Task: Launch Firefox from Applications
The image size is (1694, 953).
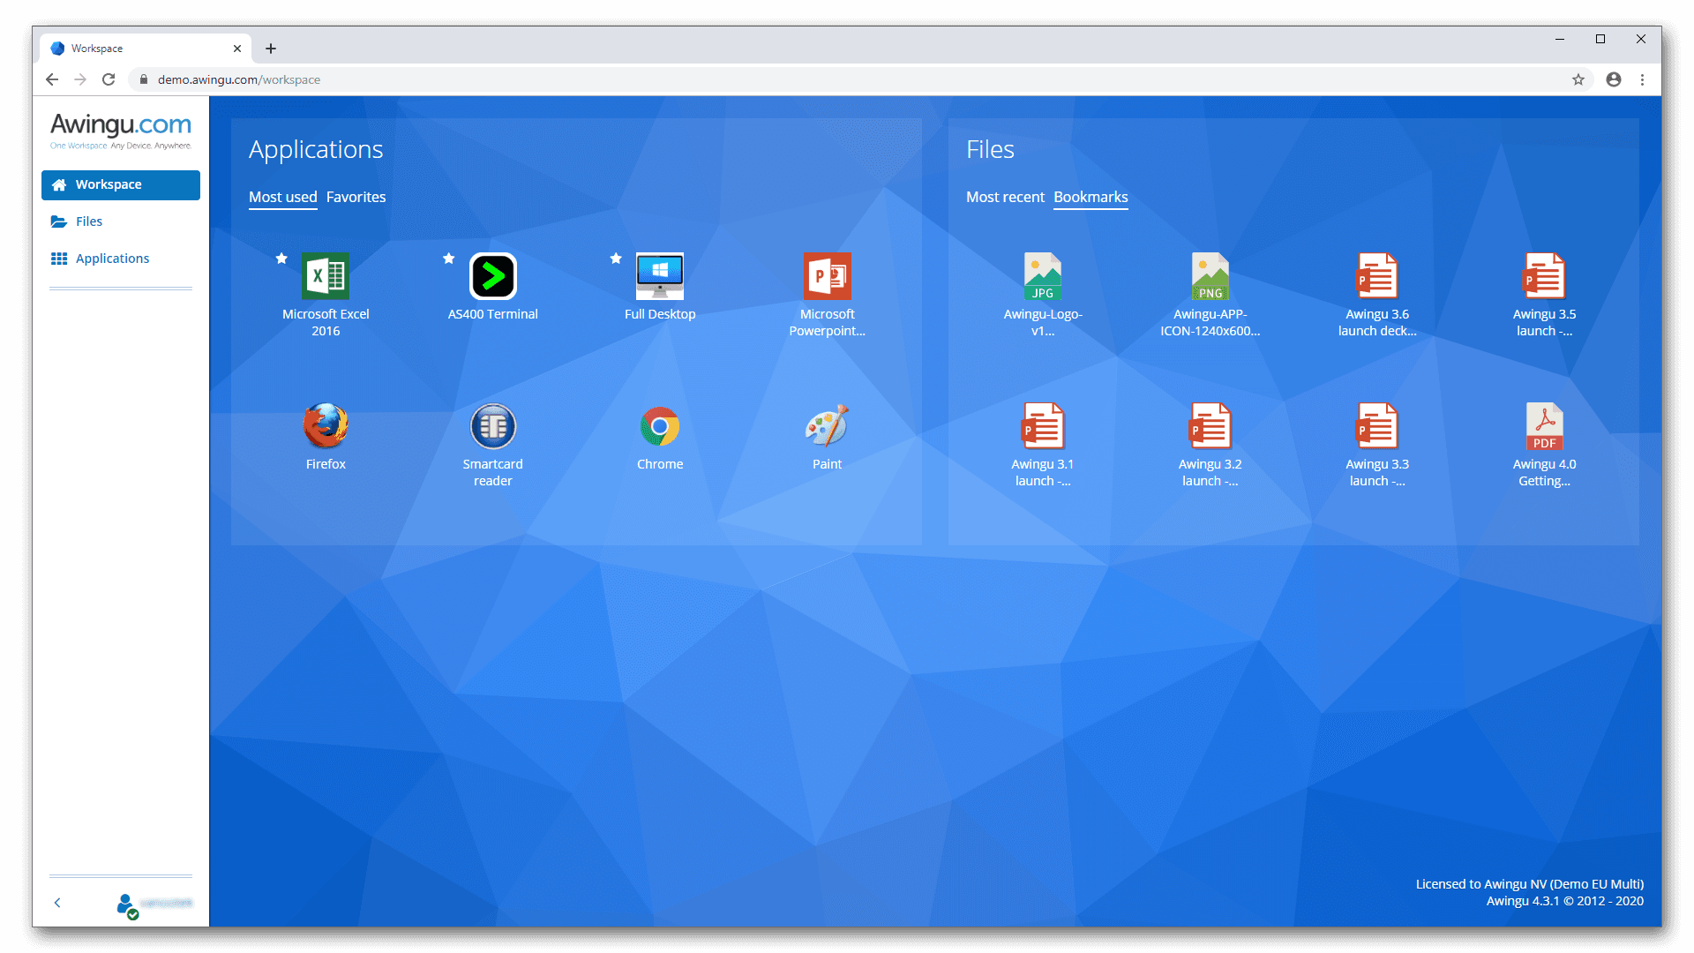Action: tap(326, 427)
